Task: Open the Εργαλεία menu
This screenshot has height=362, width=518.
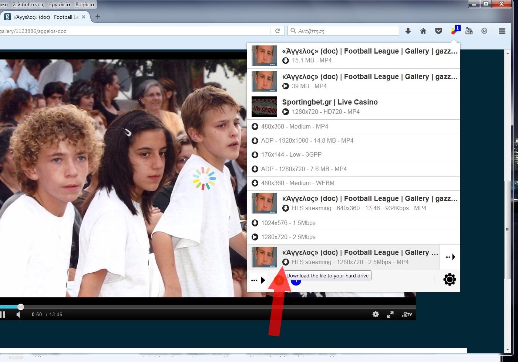Action: (60, 4)
